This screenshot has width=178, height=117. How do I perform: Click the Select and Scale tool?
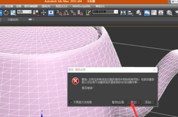point(13,13)
